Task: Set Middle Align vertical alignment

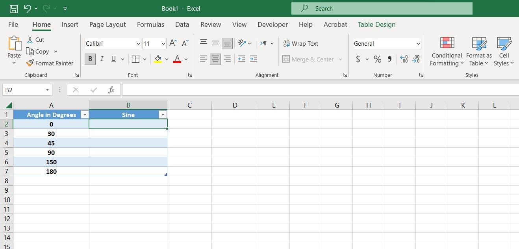Action: click(215, 43)
